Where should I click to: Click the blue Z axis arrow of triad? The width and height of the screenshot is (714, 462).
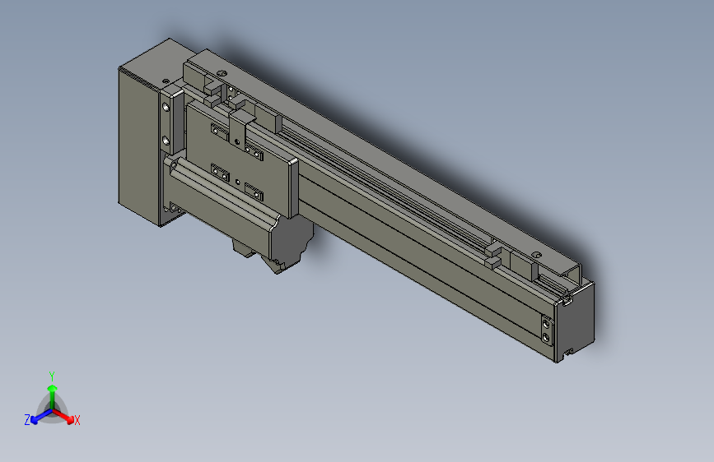click(x=42, y=417)
